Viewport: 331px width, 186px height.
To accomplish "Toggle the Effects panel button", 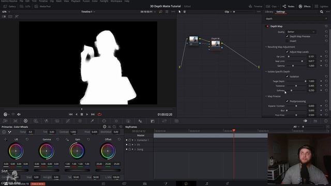I will pyautogui.click(x=305, y=6).
